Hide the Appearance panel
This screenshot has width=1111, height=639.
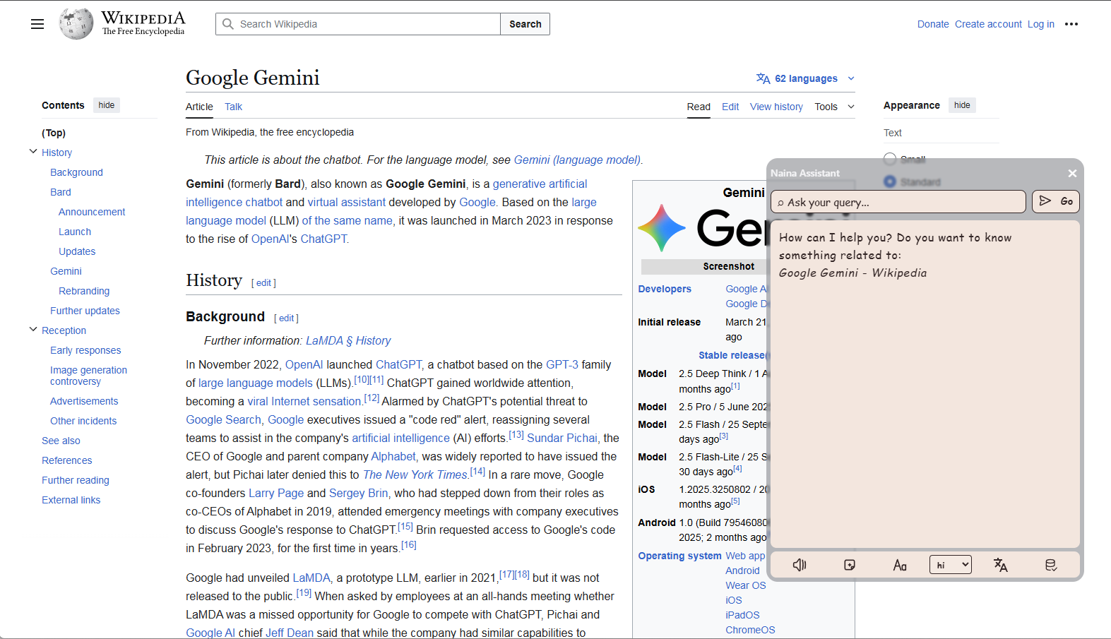pos(962,105)
